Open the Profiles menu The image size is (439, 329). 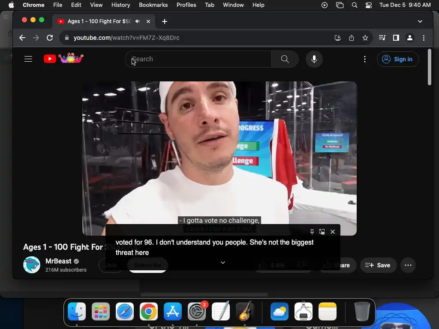point(186,5)
